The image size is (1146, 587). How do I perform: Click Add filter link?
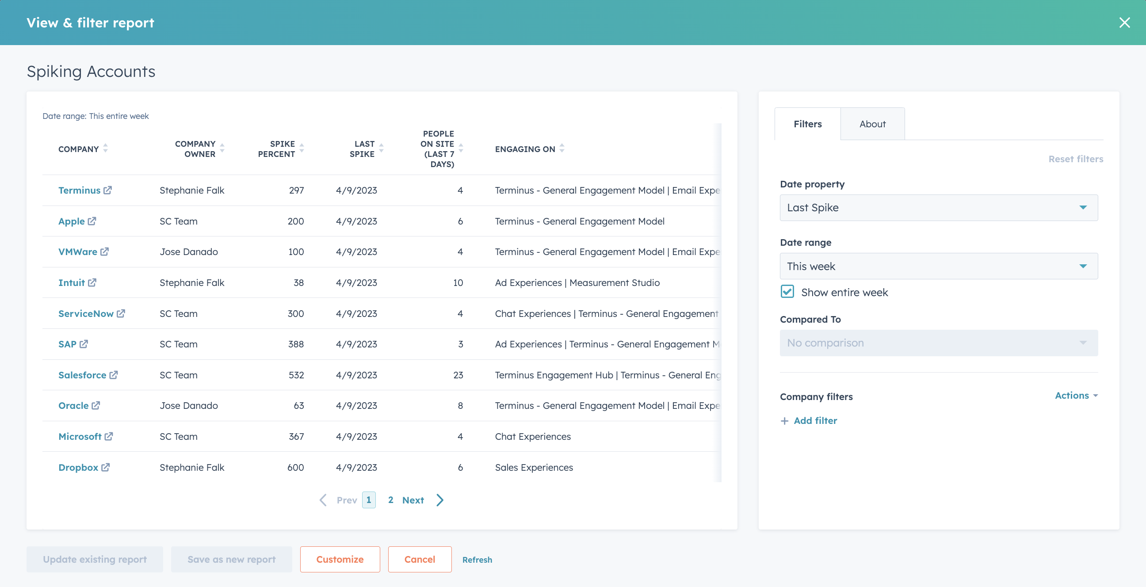tap(815, 421)
